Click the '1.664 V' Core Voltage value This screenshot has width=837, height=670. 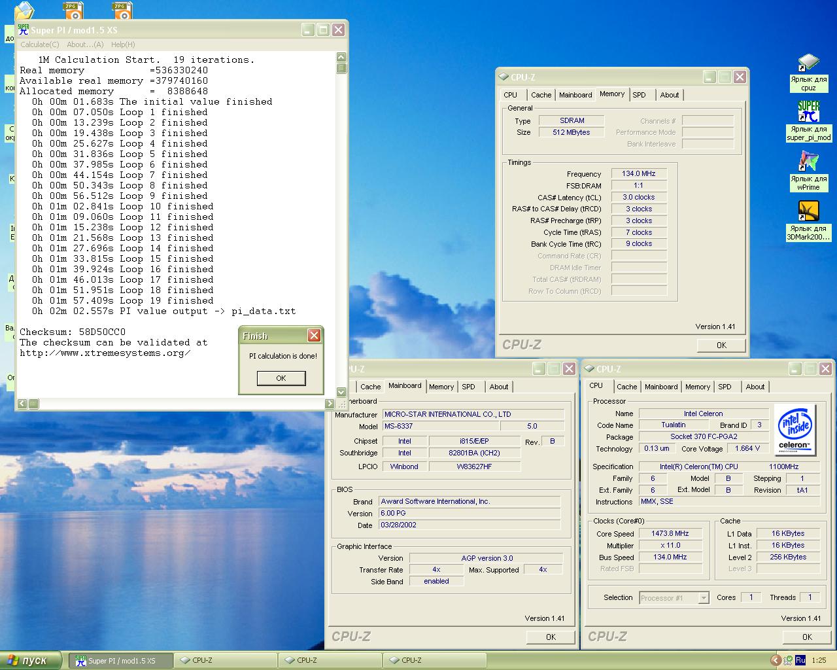pos(747,448)
